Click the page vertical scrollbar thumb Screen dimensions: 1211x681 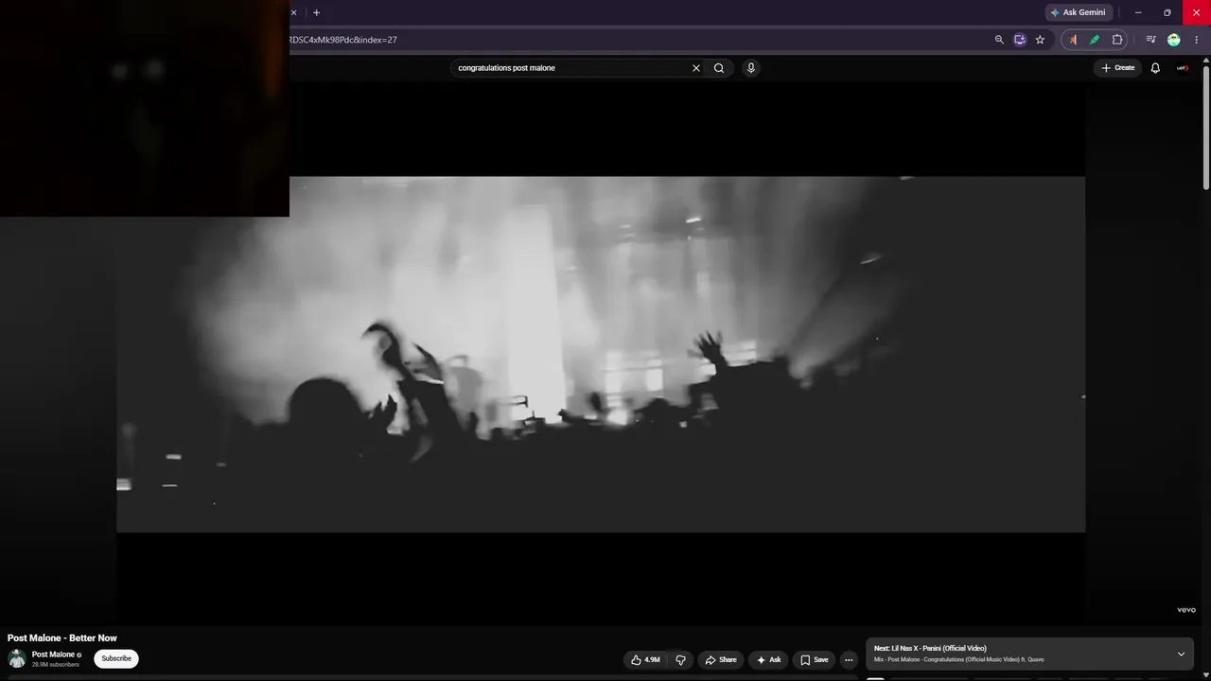click(1206, 128)
